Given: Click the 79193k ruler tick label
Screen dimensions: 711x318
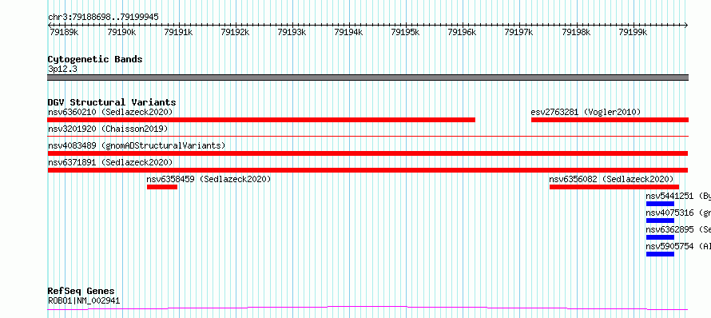Looking at the screenshot, I should [x=292, y=33].
